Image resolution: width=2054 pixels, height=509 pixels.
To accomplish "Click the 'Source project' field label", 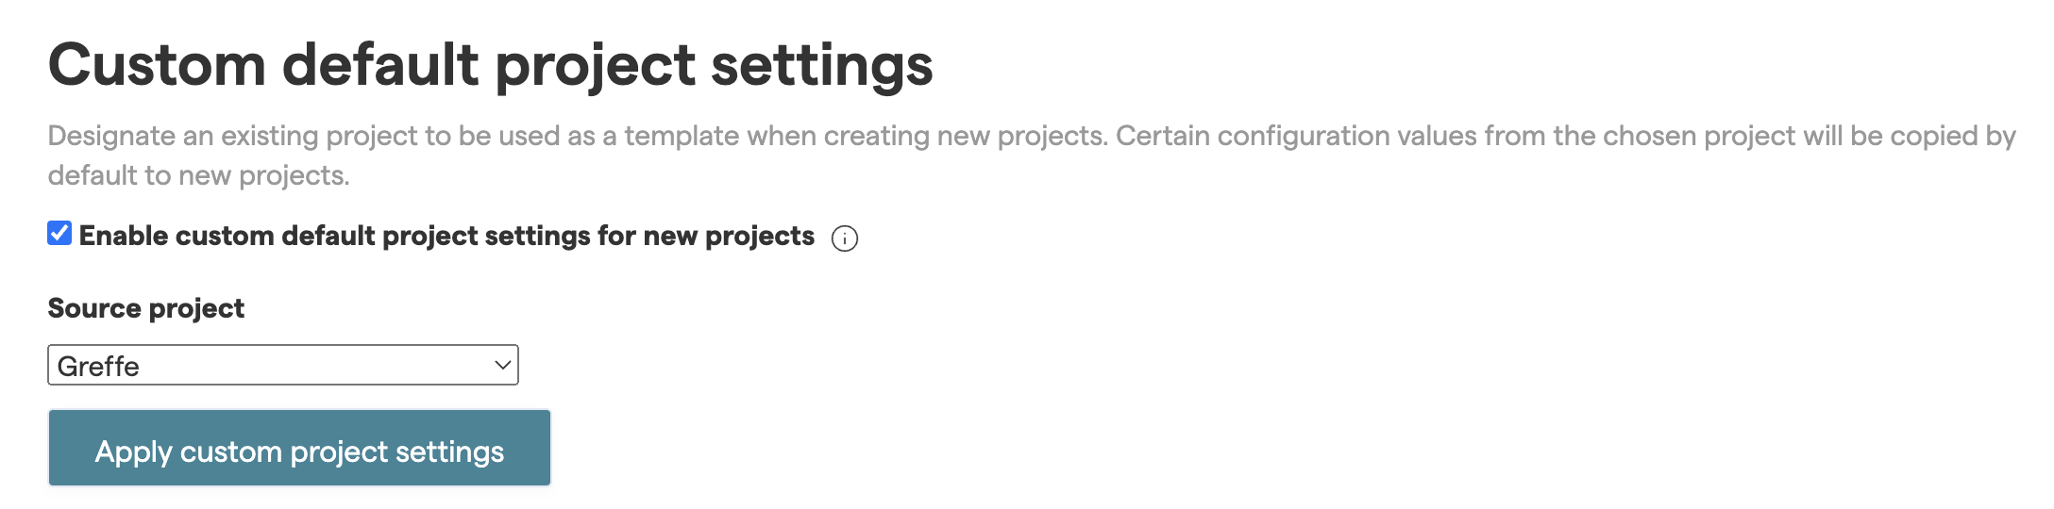I will tap(145, 308).
